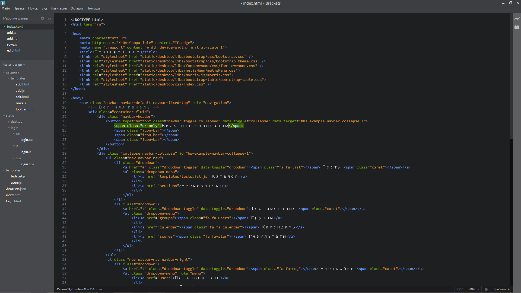Image resolution: width=521 pixels, height=293 pixels.
Task: Click the Помощь menu item
Action: (92, 8)
